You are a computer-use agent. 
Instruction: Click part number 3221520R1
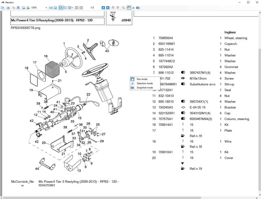click(166, 113)
